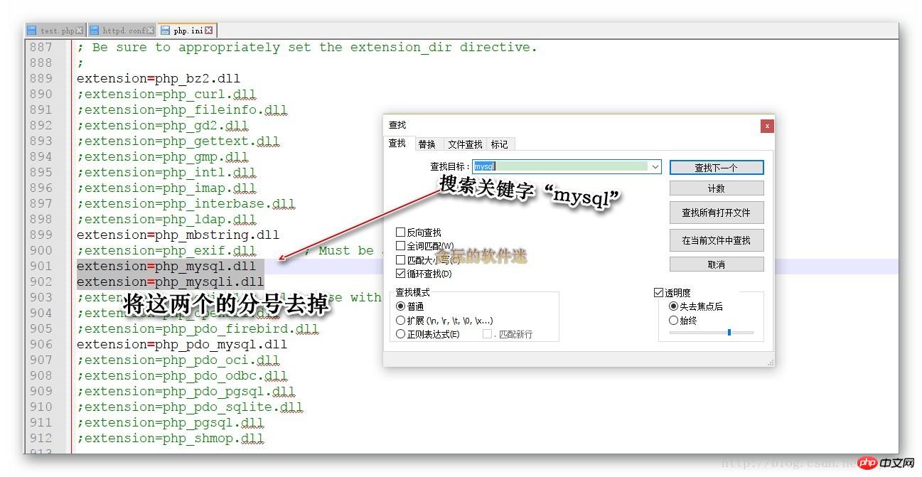The height and width of the screenshot is (477, 922).
Task: Expand the 查找目标 history dropdown arrow
Action: 655,166
